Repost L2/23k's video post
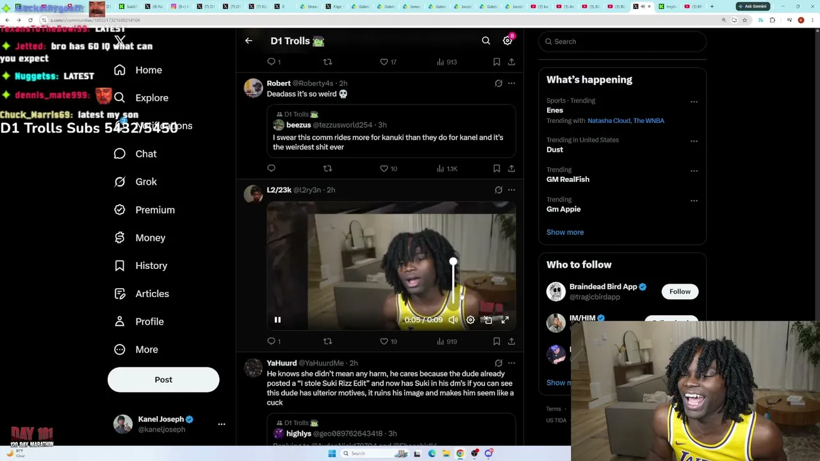820x461 pixels. (x=327, y=341)
